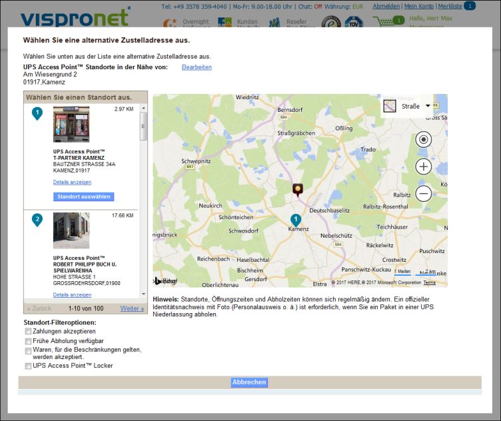Viewport: 501px width, 421px height.
Task: Show details for Robert Philipp Buch location
Action: coord(72,294)
